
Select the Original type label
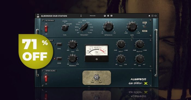coord(65,21)
